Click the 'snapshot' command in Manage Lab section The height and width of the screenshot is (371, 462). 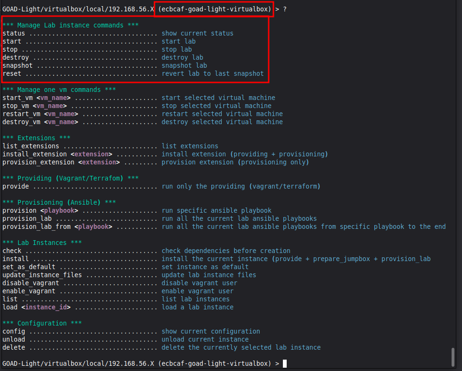coord(18,66)
